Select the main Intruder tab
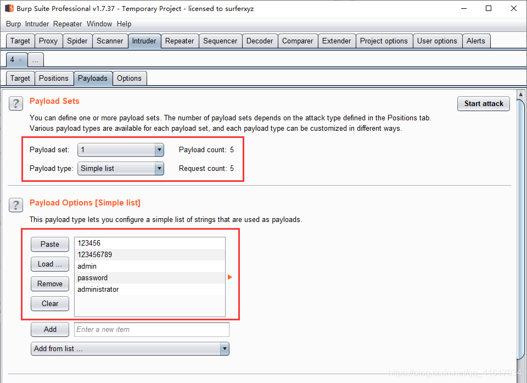 coord(144,41)
